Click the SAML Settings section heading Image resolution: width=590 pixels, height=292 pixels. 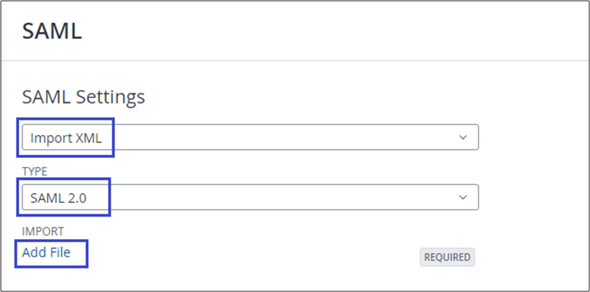point(83,96)
